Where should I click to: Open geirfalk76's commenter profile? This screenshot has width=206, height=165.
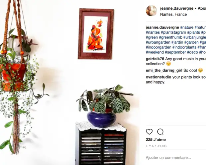155,59
